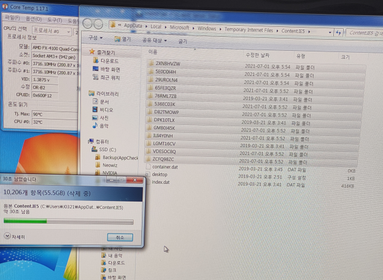Select the 76RML7ZB folder icon
This screenshot has height=280, width=383.
tap(150, 96)
